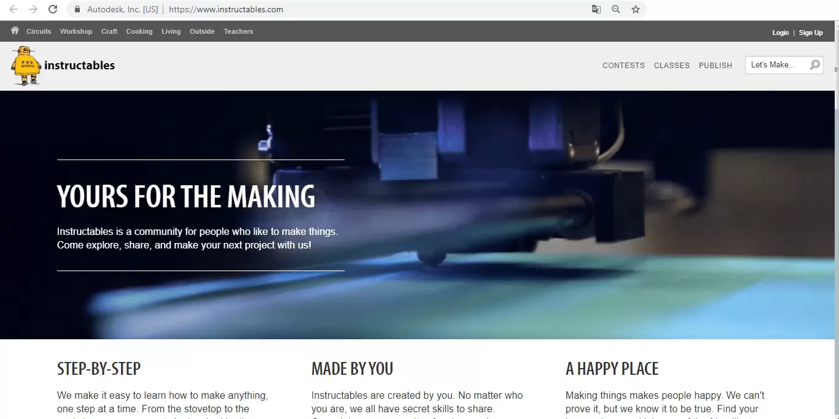Click the instructables wordmark text
The image size is (839, 419).
(79, 65)
